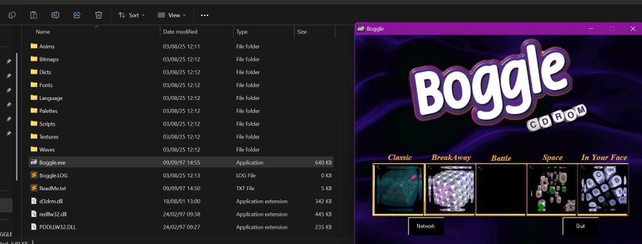Screen dimensions: 642x244
Task: Choose the BreakAway game mode thumbnail
Action: point(450,189)
